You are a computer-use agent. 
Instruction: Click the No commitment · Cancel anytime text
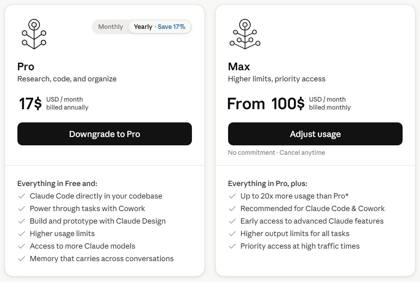point(276,153)
